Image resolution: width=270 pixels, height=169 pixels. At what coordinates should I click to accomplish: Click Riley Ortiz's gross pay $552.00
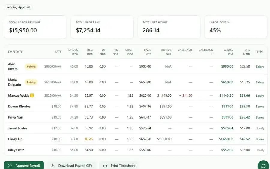point(227,150)
